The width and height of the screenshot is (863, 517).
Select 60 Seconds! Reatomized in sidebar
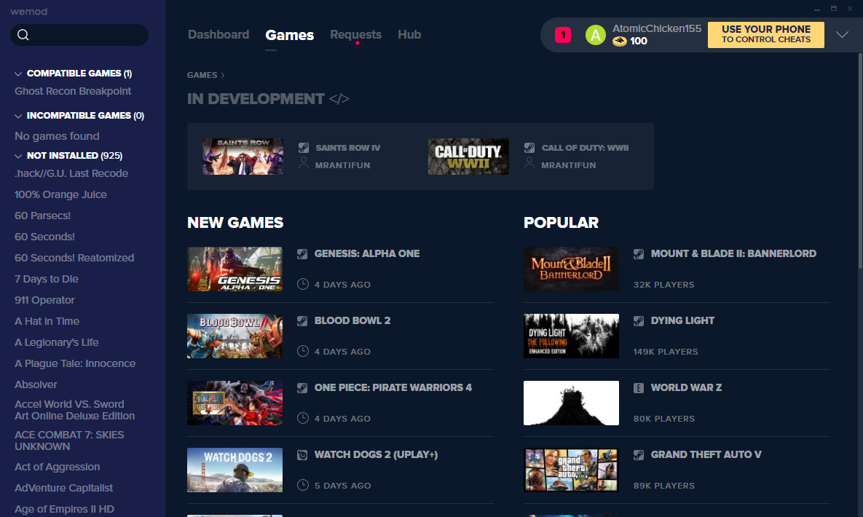(74, 258)
